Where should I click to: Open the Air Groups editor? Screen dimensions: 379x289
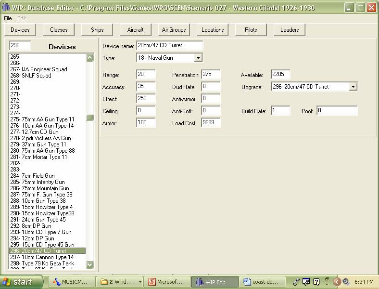pos(174,30)
